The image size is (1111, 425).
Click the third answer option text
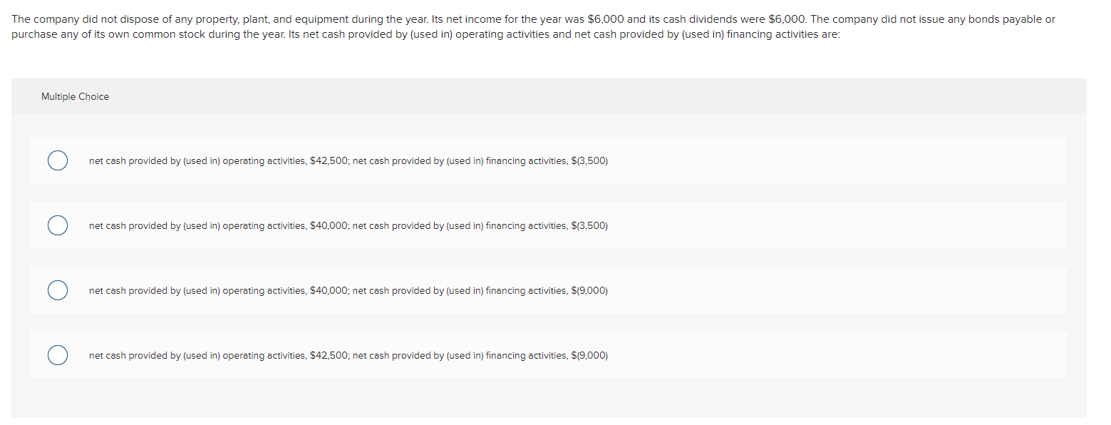pos(348,290)
